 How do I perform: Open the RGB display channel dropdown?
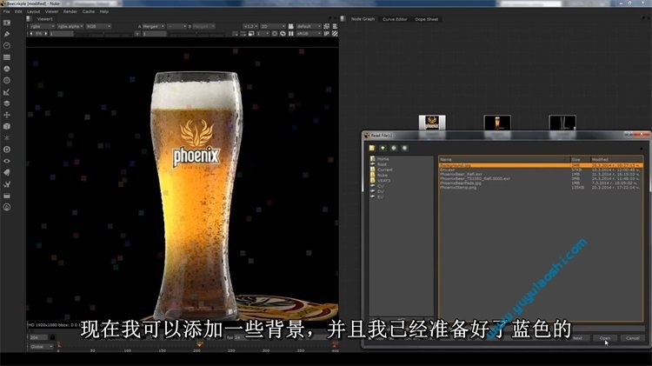(x=98, y=26)
